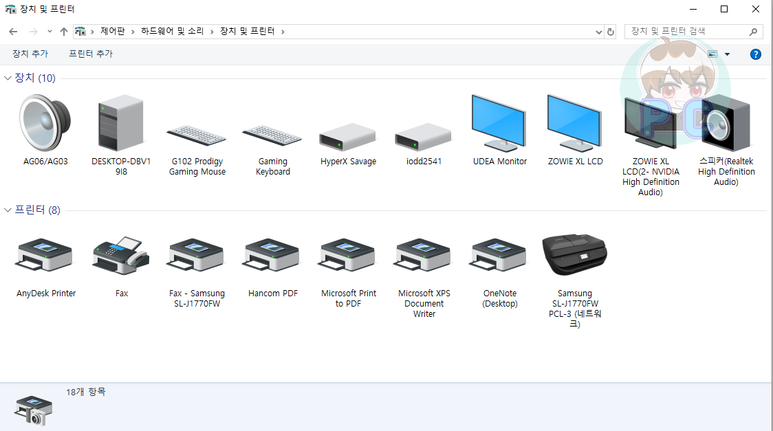
Task: Select the ZOWIE XL LCD monitor icon
Action: (575, 123)
